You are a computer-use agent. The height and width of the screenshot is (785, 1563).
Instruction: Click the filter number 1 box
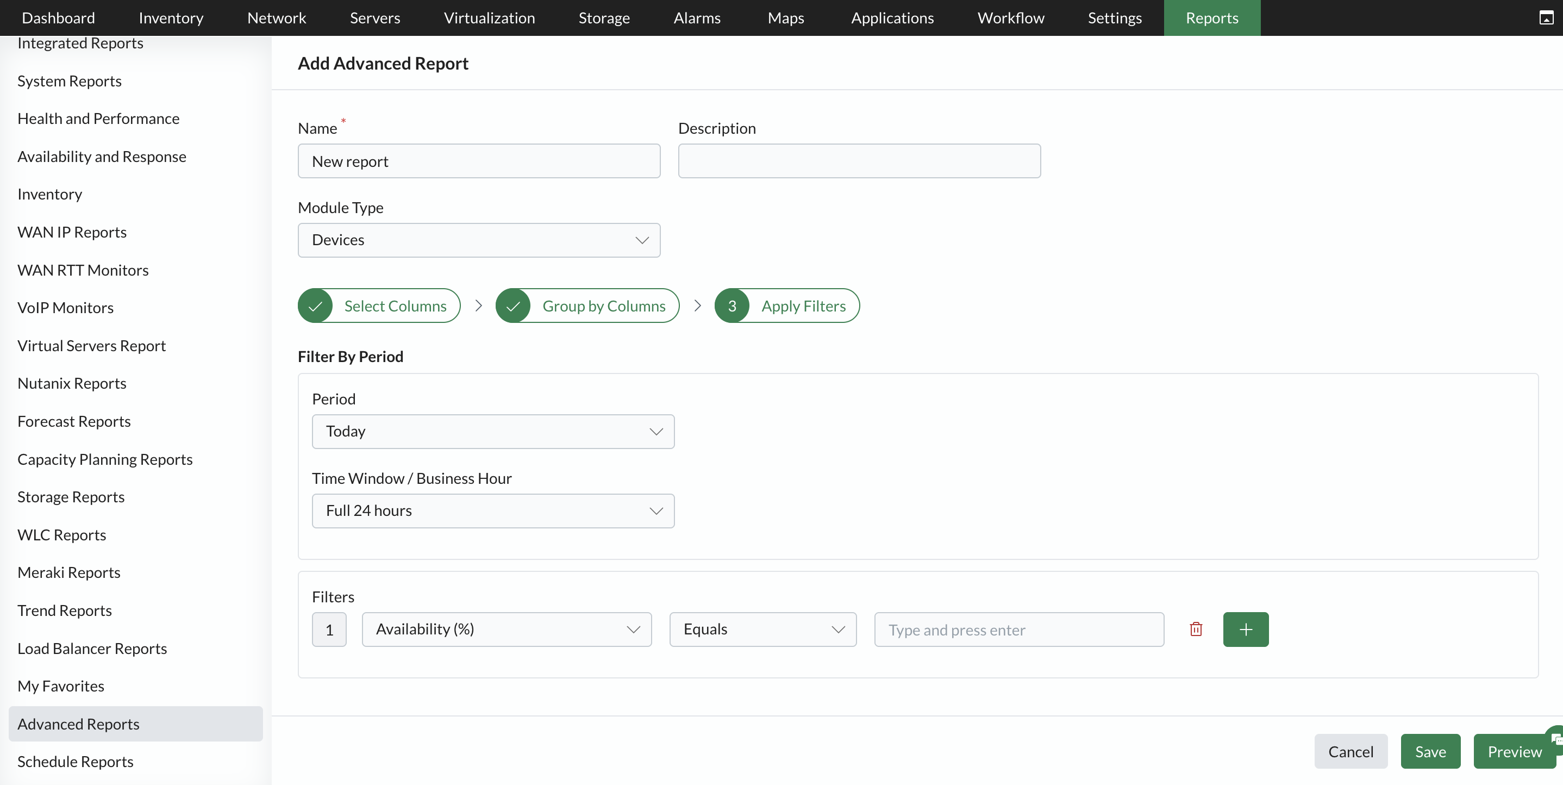click(x=329, y=629)
